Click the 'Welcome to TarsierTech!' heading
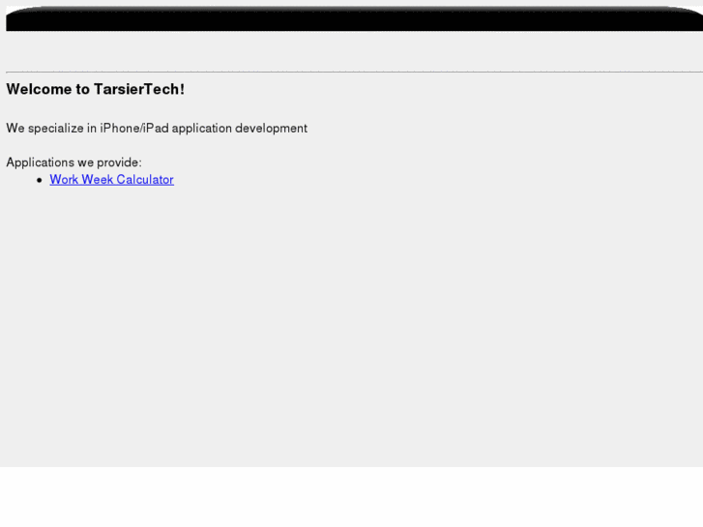The image size is (703, 527). pyautogui.click(x=96, y=89)
